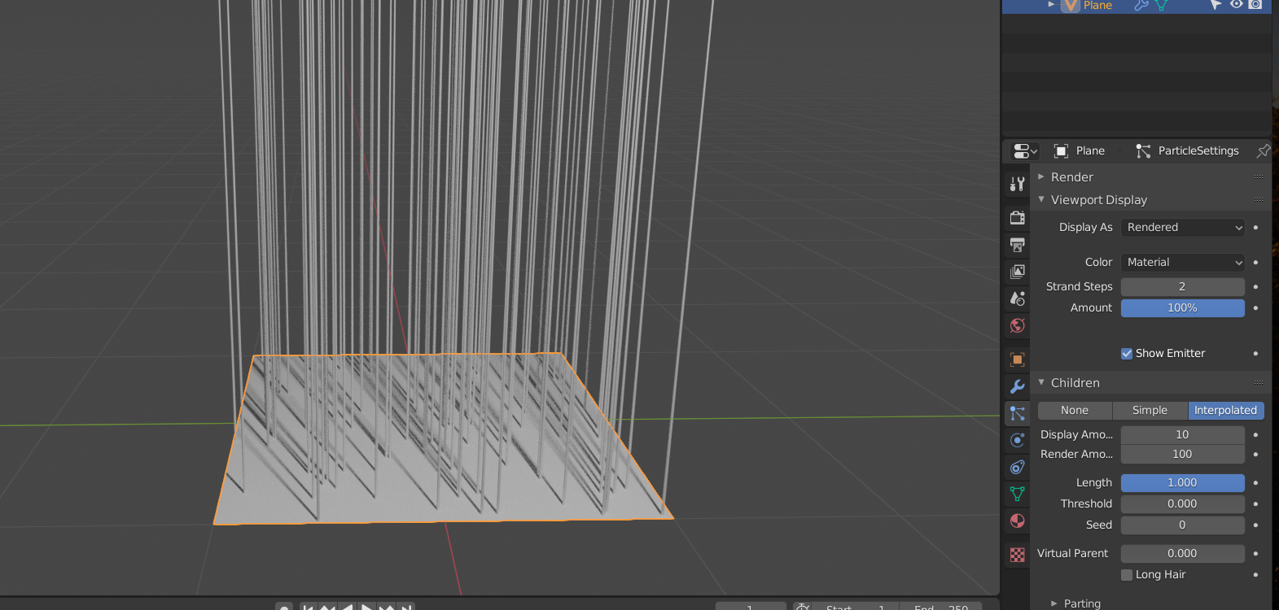Image resolution: width=1279 pixels, height=610 pixels.
Task: Open the Physics properties tab
Action: pyautogui.click(x=1017, y=440)
